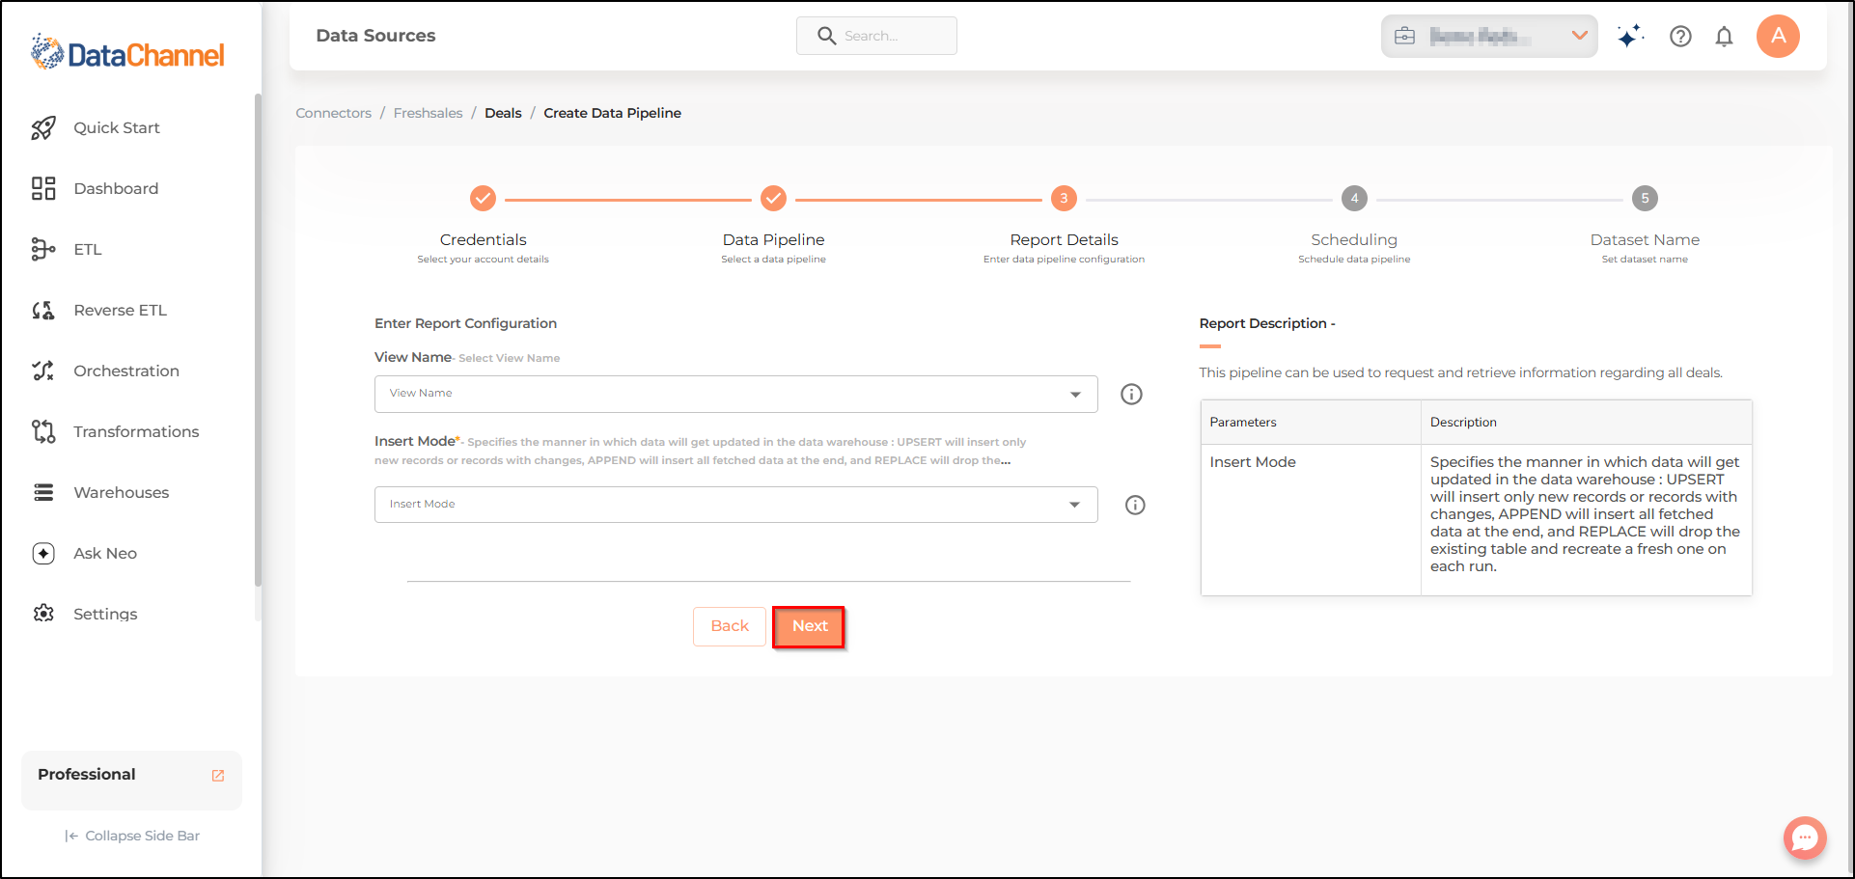
Task: Click the Credentials step checkmark
Action: (483, 199)
